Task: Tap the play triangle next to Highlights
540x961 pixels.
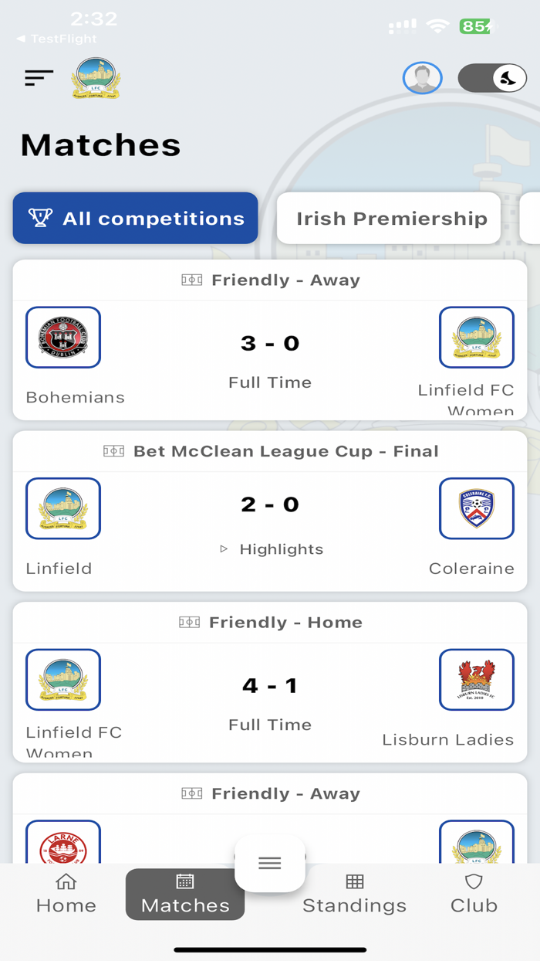Action: [x=224, y=548]
